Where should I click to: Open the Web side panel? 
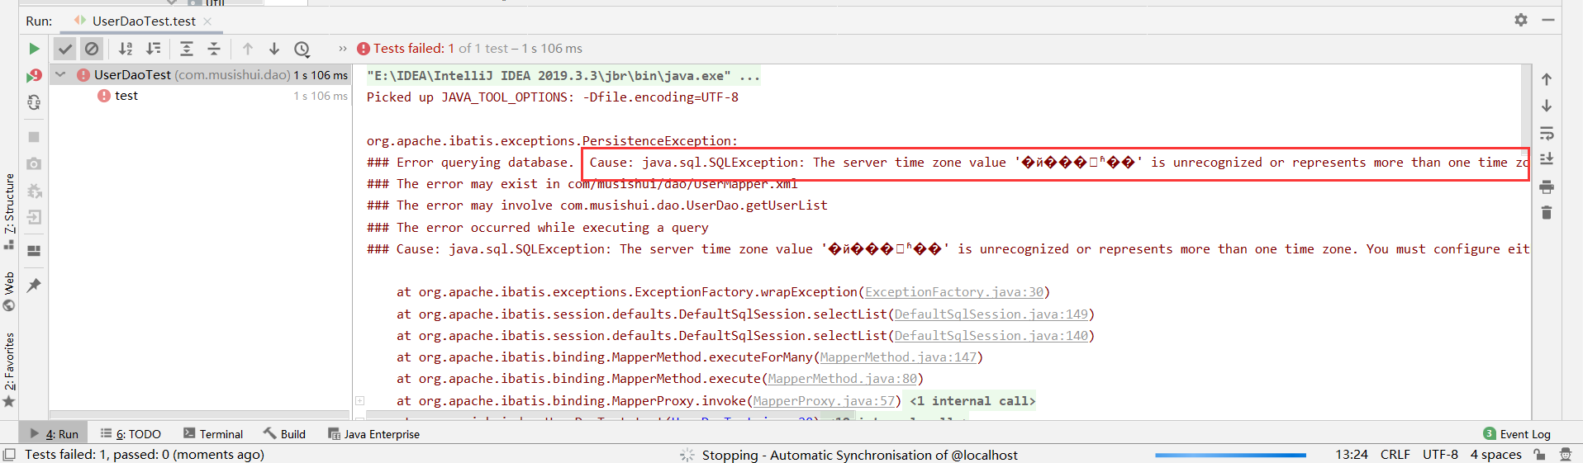pos(9,291)
